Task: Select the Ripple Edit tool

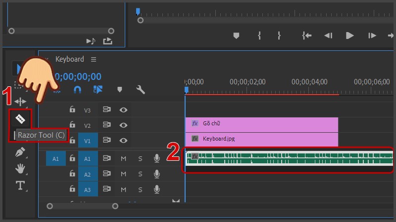Action: point(20,101)
